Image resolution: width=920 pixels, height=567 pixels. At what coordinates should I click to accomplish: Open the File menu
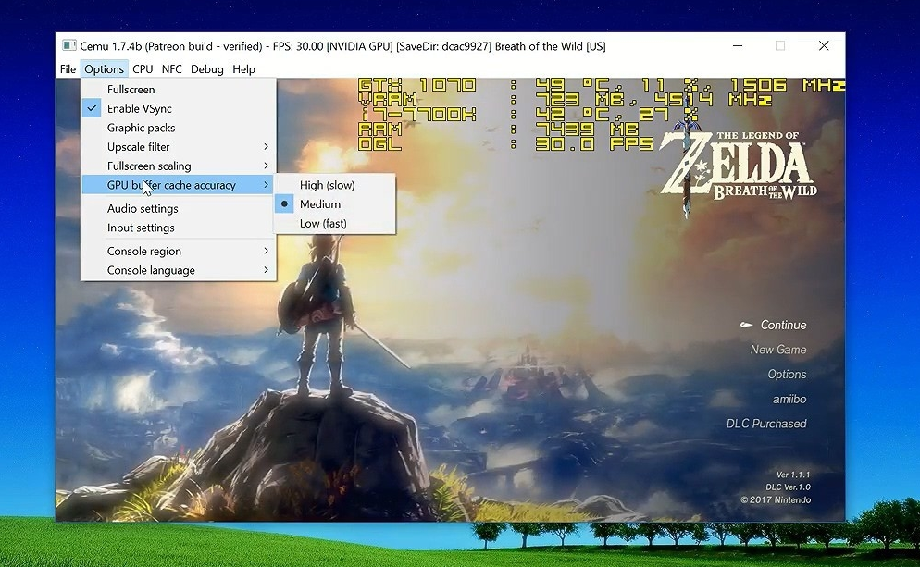pos(68,69)
